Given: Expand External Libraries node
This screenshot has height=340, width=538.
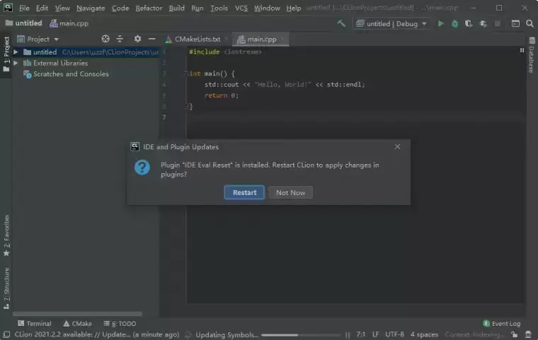Looking at the screenshot, I should click(16, 63).
